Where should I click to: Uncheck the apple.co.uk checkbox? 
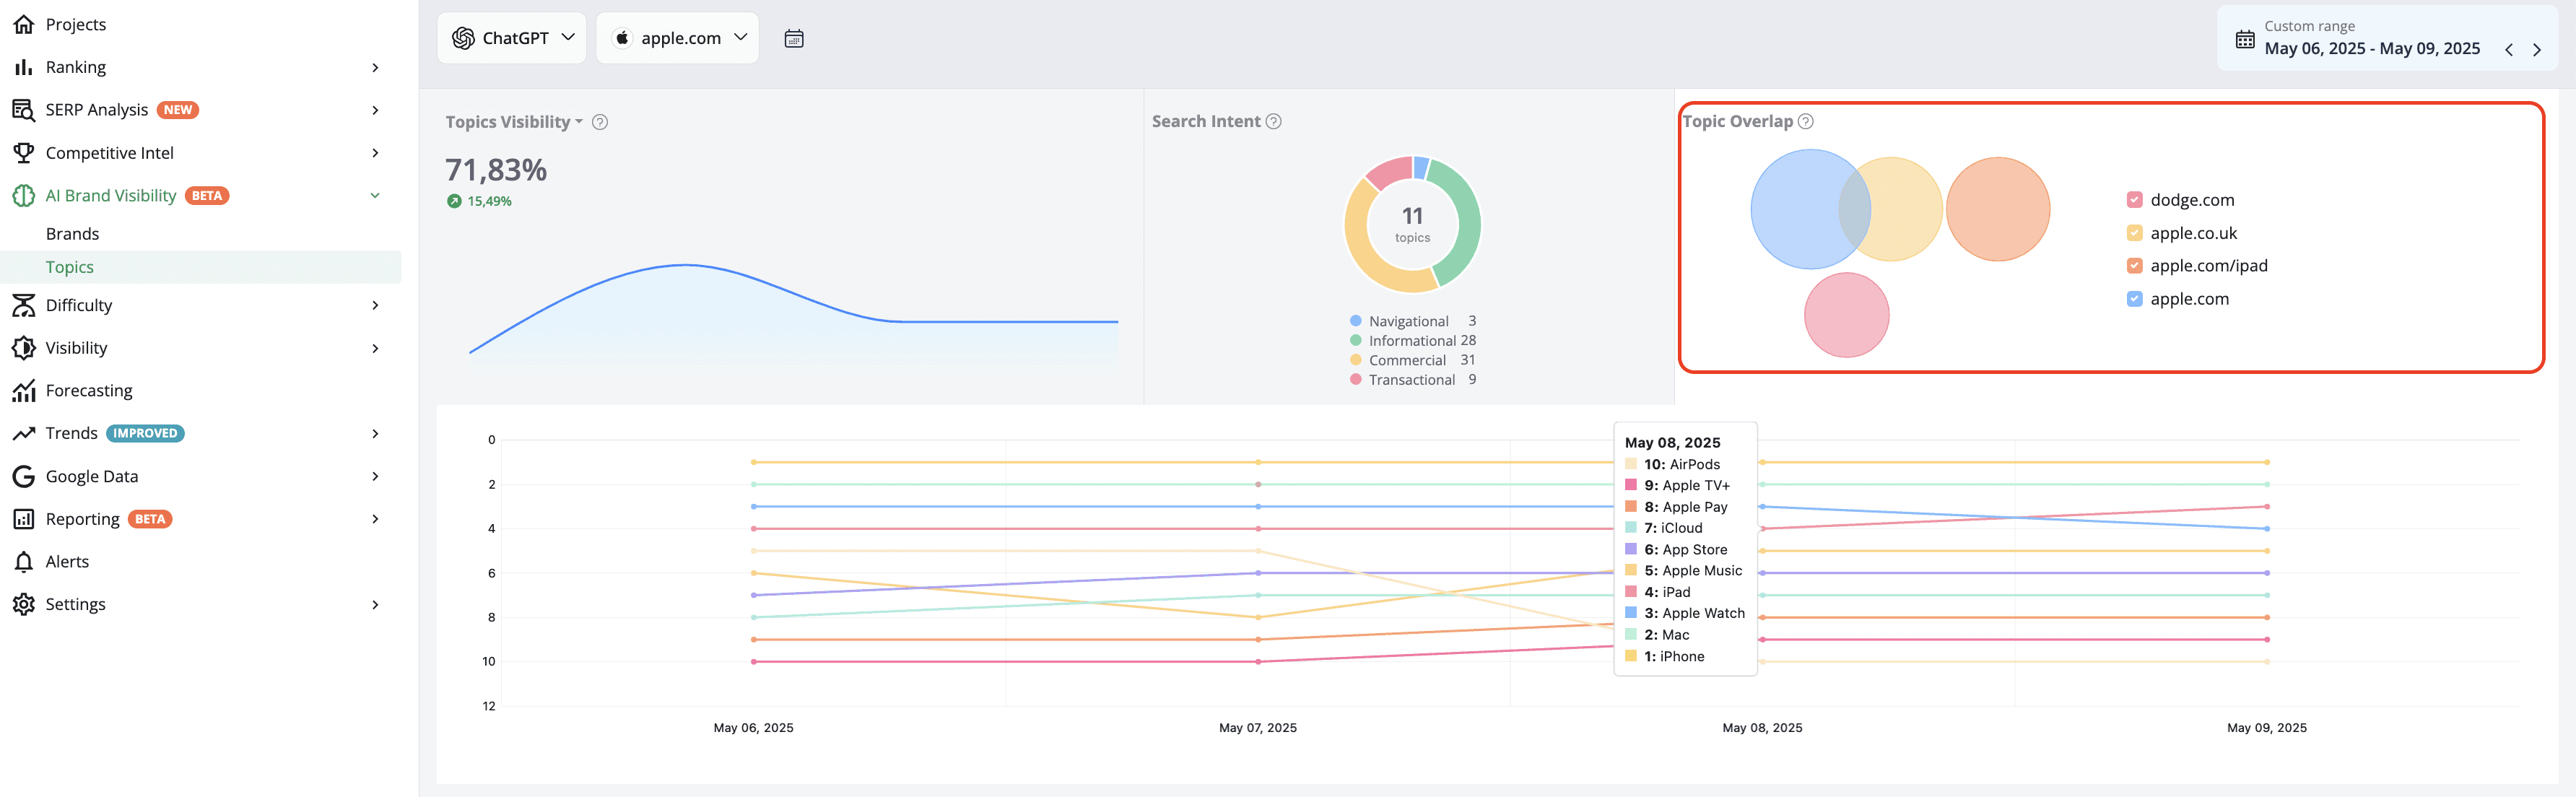pyautogui.click(x=2134, y=233)
